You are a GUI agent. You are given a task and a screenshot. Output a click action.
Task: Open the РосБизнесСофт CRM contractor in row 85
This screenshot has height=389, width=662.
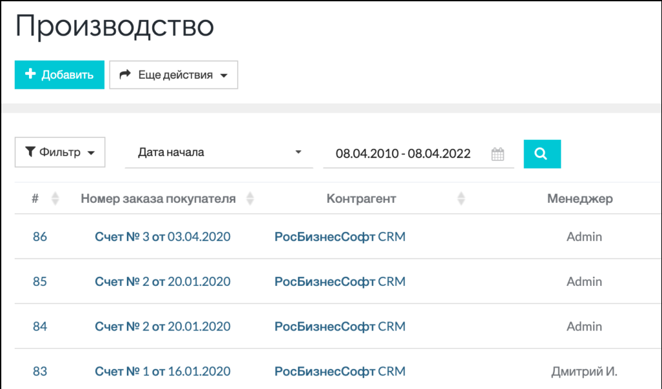(340, 281)
